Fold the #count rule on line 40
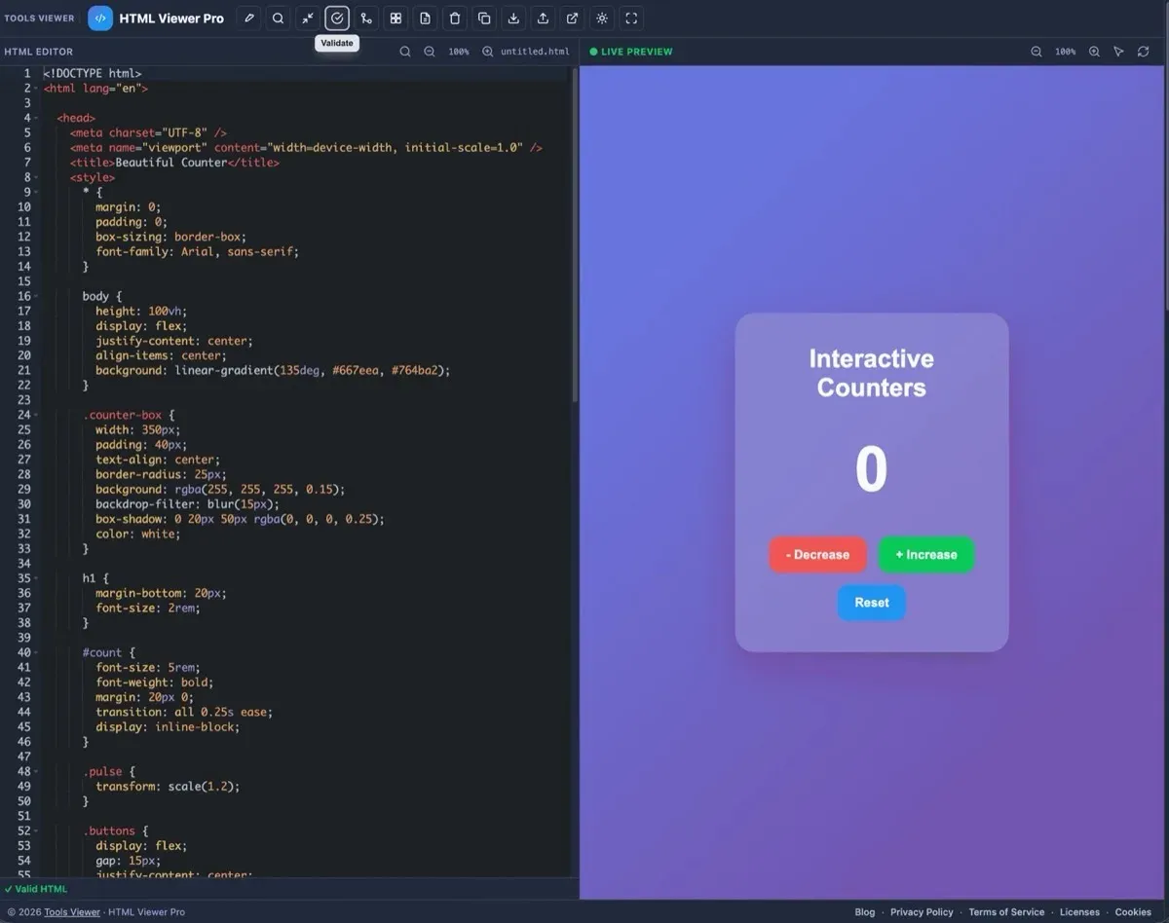This screenshot has height=923, width=1169. [x=37, y=652]
